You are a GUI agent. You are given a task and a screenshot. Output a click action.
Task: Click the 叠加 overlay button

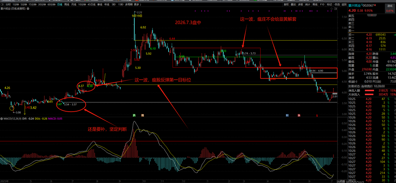coord(293,4)
